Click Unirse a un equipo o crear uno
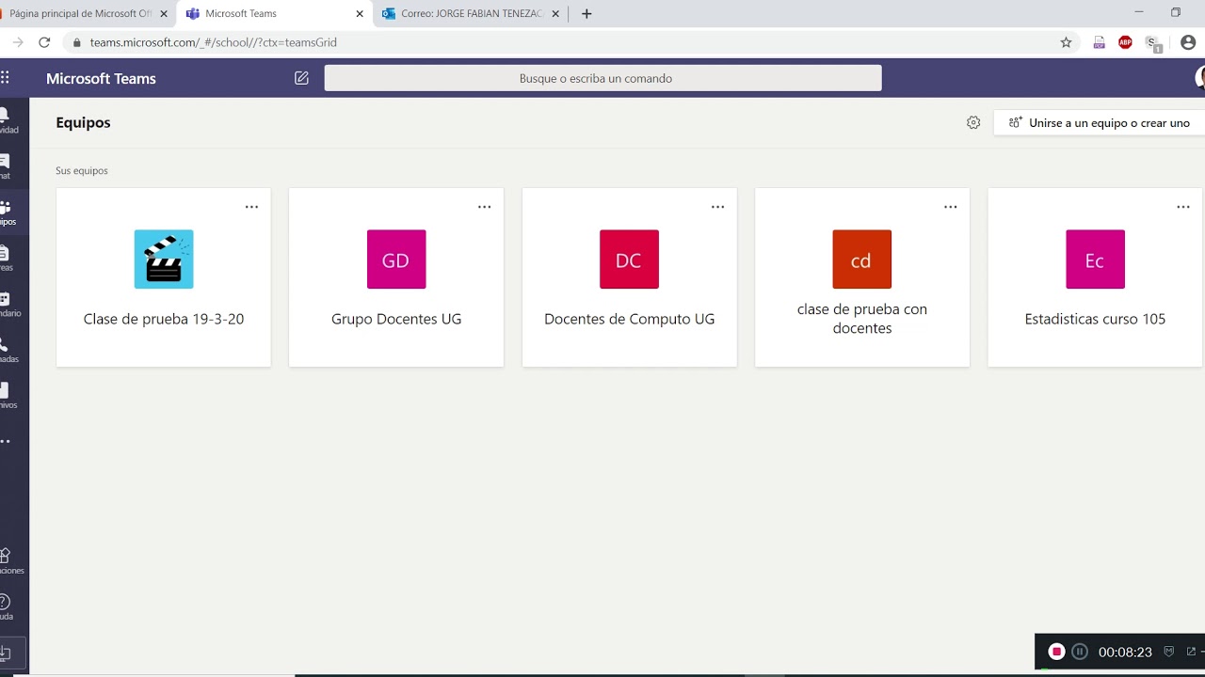The height and width of the screenshot is (677, 1205). coord(1099,123)
